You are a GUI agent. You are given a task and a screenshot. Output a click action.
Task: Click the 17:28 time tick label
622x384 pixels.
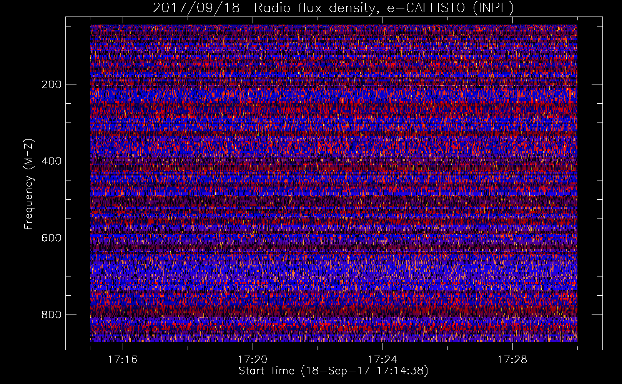coord(512,360)
